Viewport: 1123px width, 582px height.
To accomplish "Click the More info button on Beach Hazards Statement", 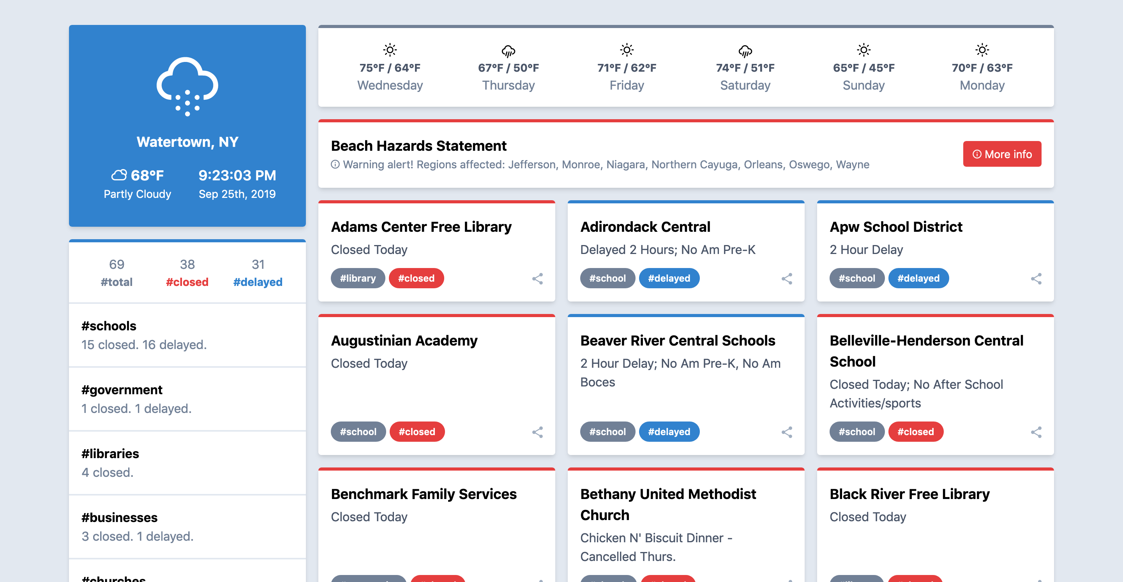I will tap(1002, 154).
